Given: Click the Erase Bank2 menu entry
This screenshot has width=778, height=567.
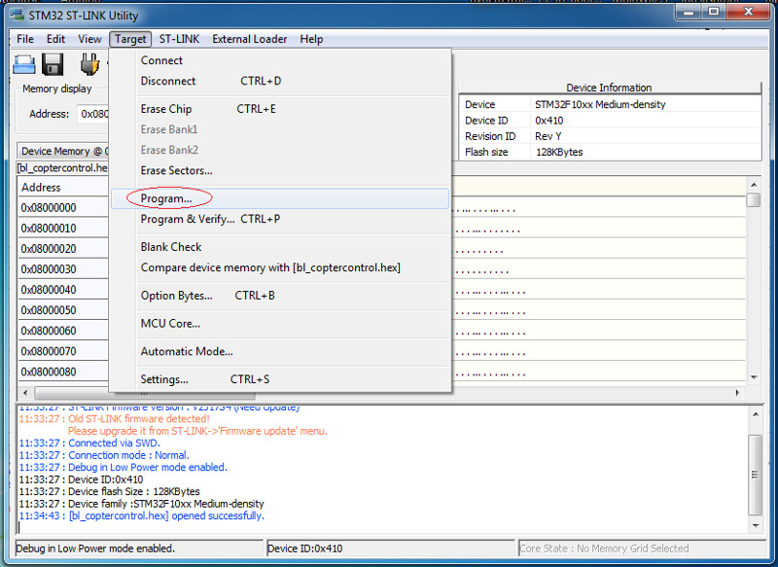Looking at the screenshot, I should coord(280,150).
